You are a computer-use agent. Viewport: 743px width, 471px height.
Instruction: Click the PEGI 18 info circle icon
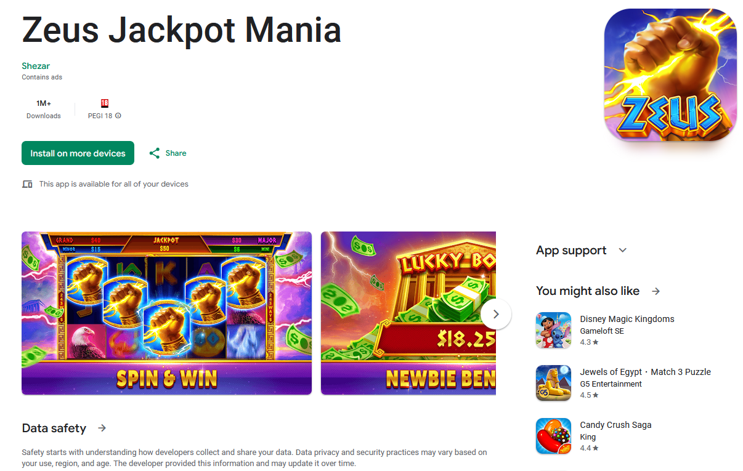(118, 116)
